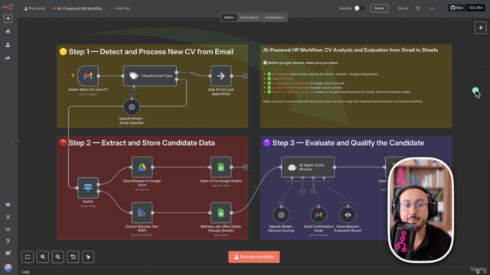The width and height of the screenshot is (490, 275).
Task: Toggle the workflow Inactive switch
Action: point(359,8)
